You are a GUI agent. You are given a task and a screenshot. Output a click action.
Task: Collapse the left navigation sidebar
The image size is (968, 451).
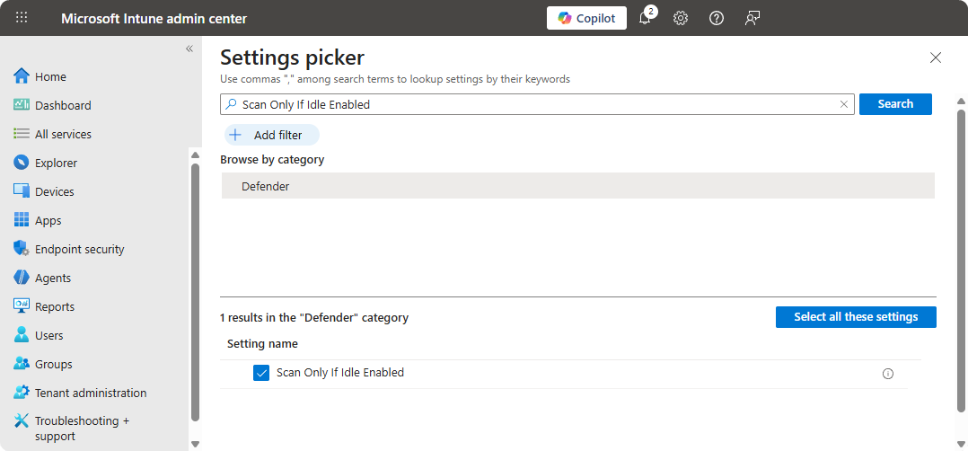pyautogui.click(x=189, y=49)
